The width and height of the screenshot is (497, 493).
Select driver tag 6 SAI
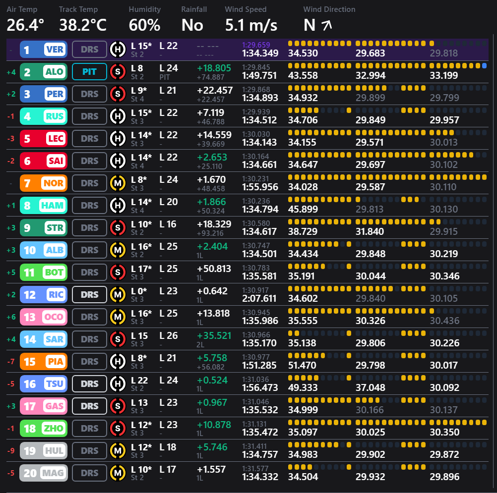coord(44,161)
